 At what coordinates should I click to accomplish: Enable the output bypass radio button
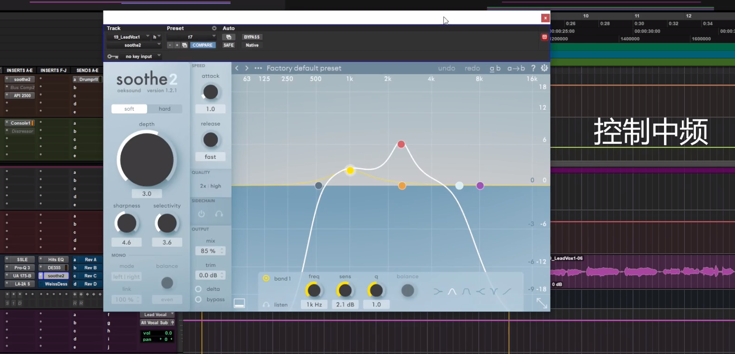(x=198, y=299)
